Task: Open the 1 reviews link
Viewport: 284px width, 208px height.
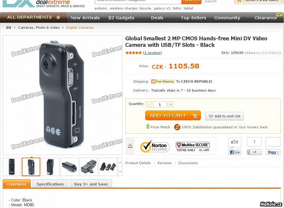Action: click(152, 53)
